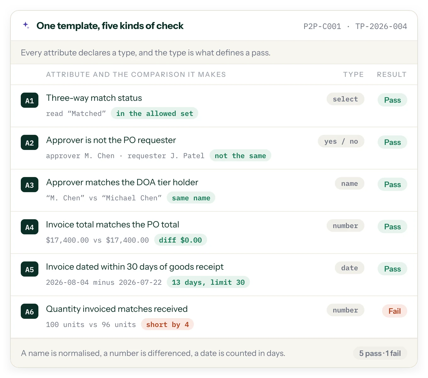Click 'ATTRIBUTE AND THE COMPARISON IT MAKES' header
The width and height of the screenshot is (428, 378).
coord(136,75)
